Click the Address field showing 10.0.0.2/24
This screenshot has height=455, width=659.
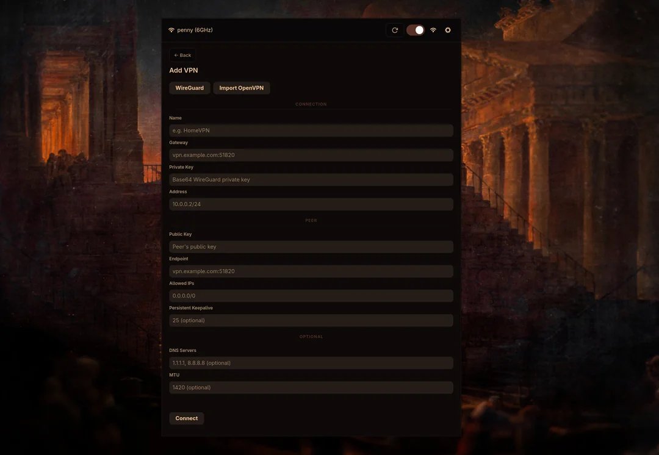pos(311,204)
